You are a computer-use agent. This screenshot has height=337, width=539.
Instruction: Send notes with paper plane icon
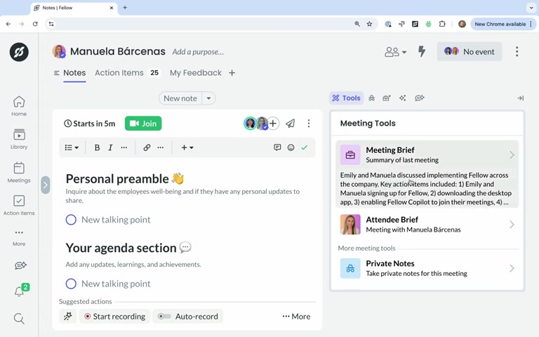291,124
